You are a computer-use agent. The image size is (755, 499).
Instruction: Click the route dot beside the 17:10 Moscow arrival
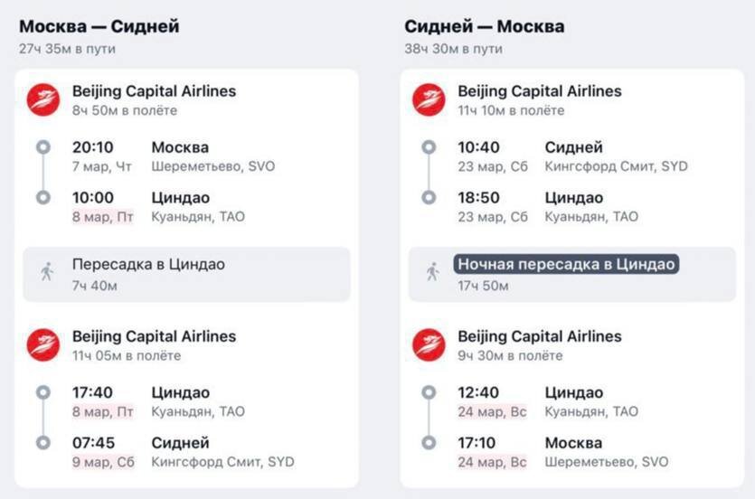[x=429, y=442]
